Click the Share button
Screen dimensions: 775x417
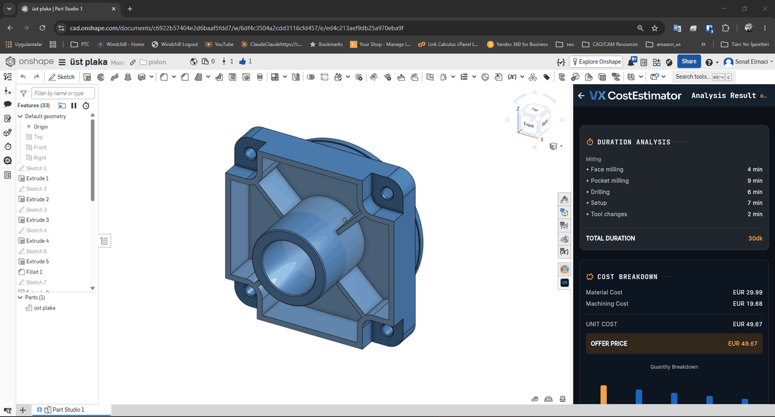coord(689,62)
